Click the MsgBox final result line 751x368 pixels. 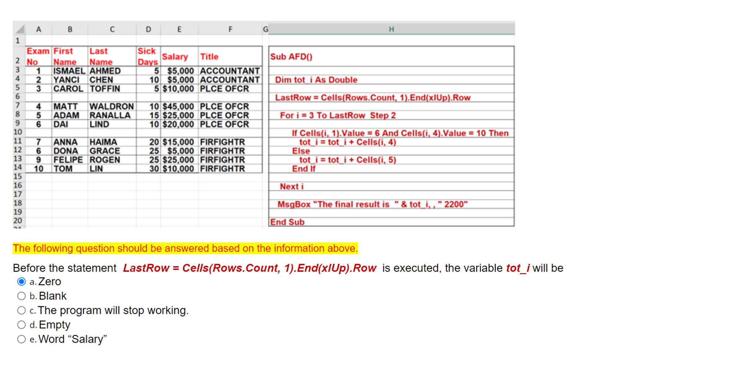click(x=372, y=204)
